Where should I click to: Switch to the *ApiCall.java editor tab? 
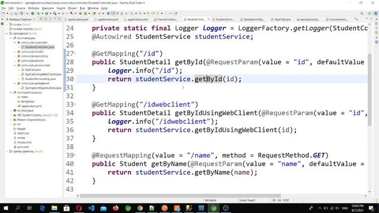tap(282, 20)
